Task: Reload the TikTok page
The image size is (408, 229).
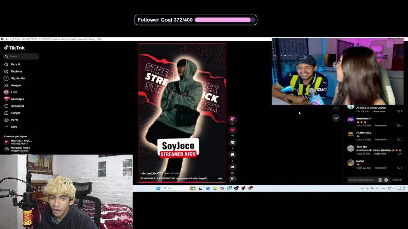Action: [x=12, y=39]
